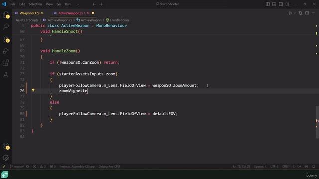
Task: Open the green taskbar app icon
Action: [x=5, y=175]
